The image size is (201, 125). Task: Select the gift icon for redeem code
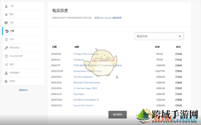point(6,81)
